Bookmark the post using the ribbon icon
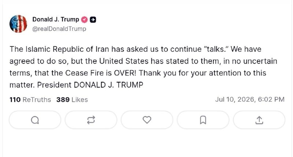 tap(203, 120)
